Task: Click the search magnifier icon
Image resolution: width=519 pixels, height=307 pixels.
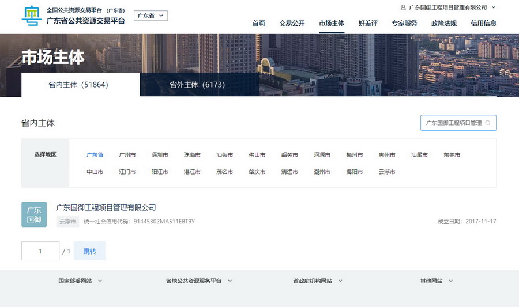Action: [x=487, y=123]
